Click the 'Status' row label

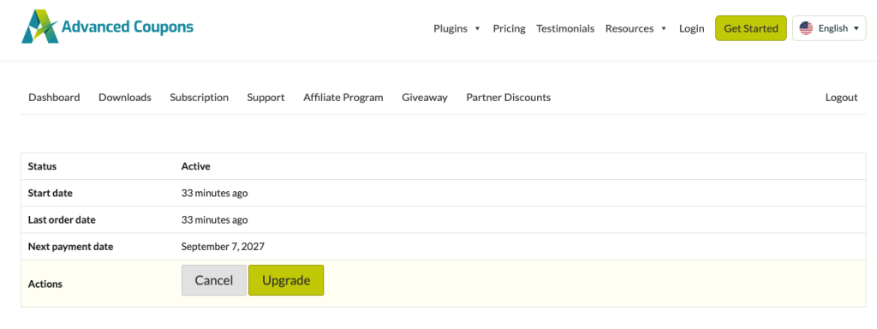[42, 166]
